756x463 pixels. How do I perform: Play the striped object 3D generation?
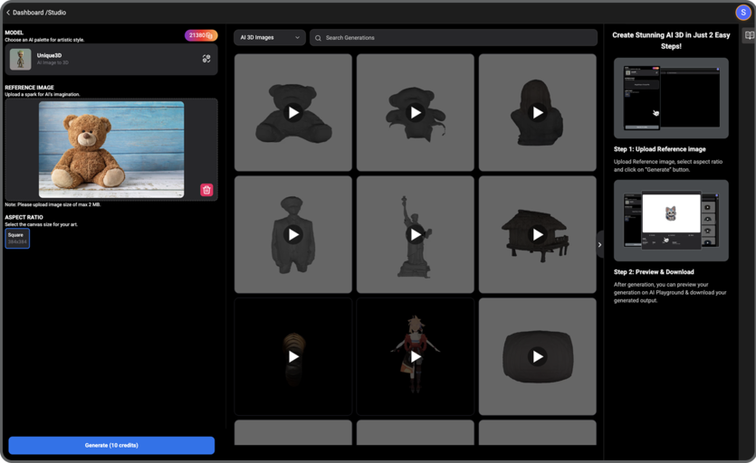pos(293,356)
